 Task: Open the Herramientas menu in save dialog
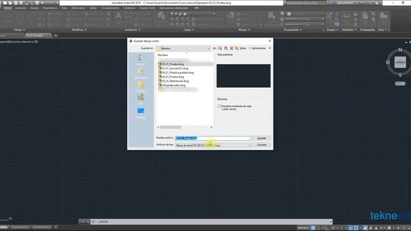click(x=261, y=48)
